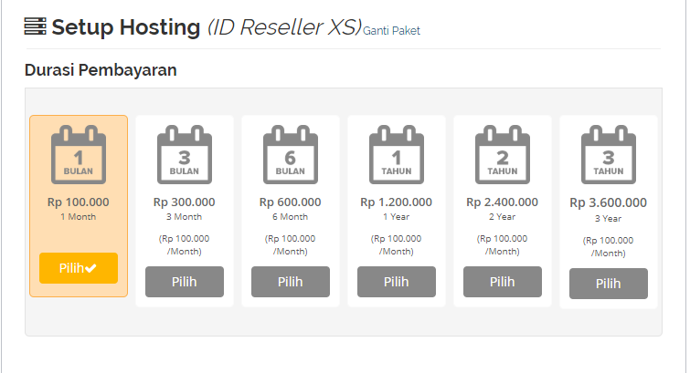Click the 1 Tahun calendar icon
The width and height of the screenshot is (690, 373).
[x=397, y=154]
